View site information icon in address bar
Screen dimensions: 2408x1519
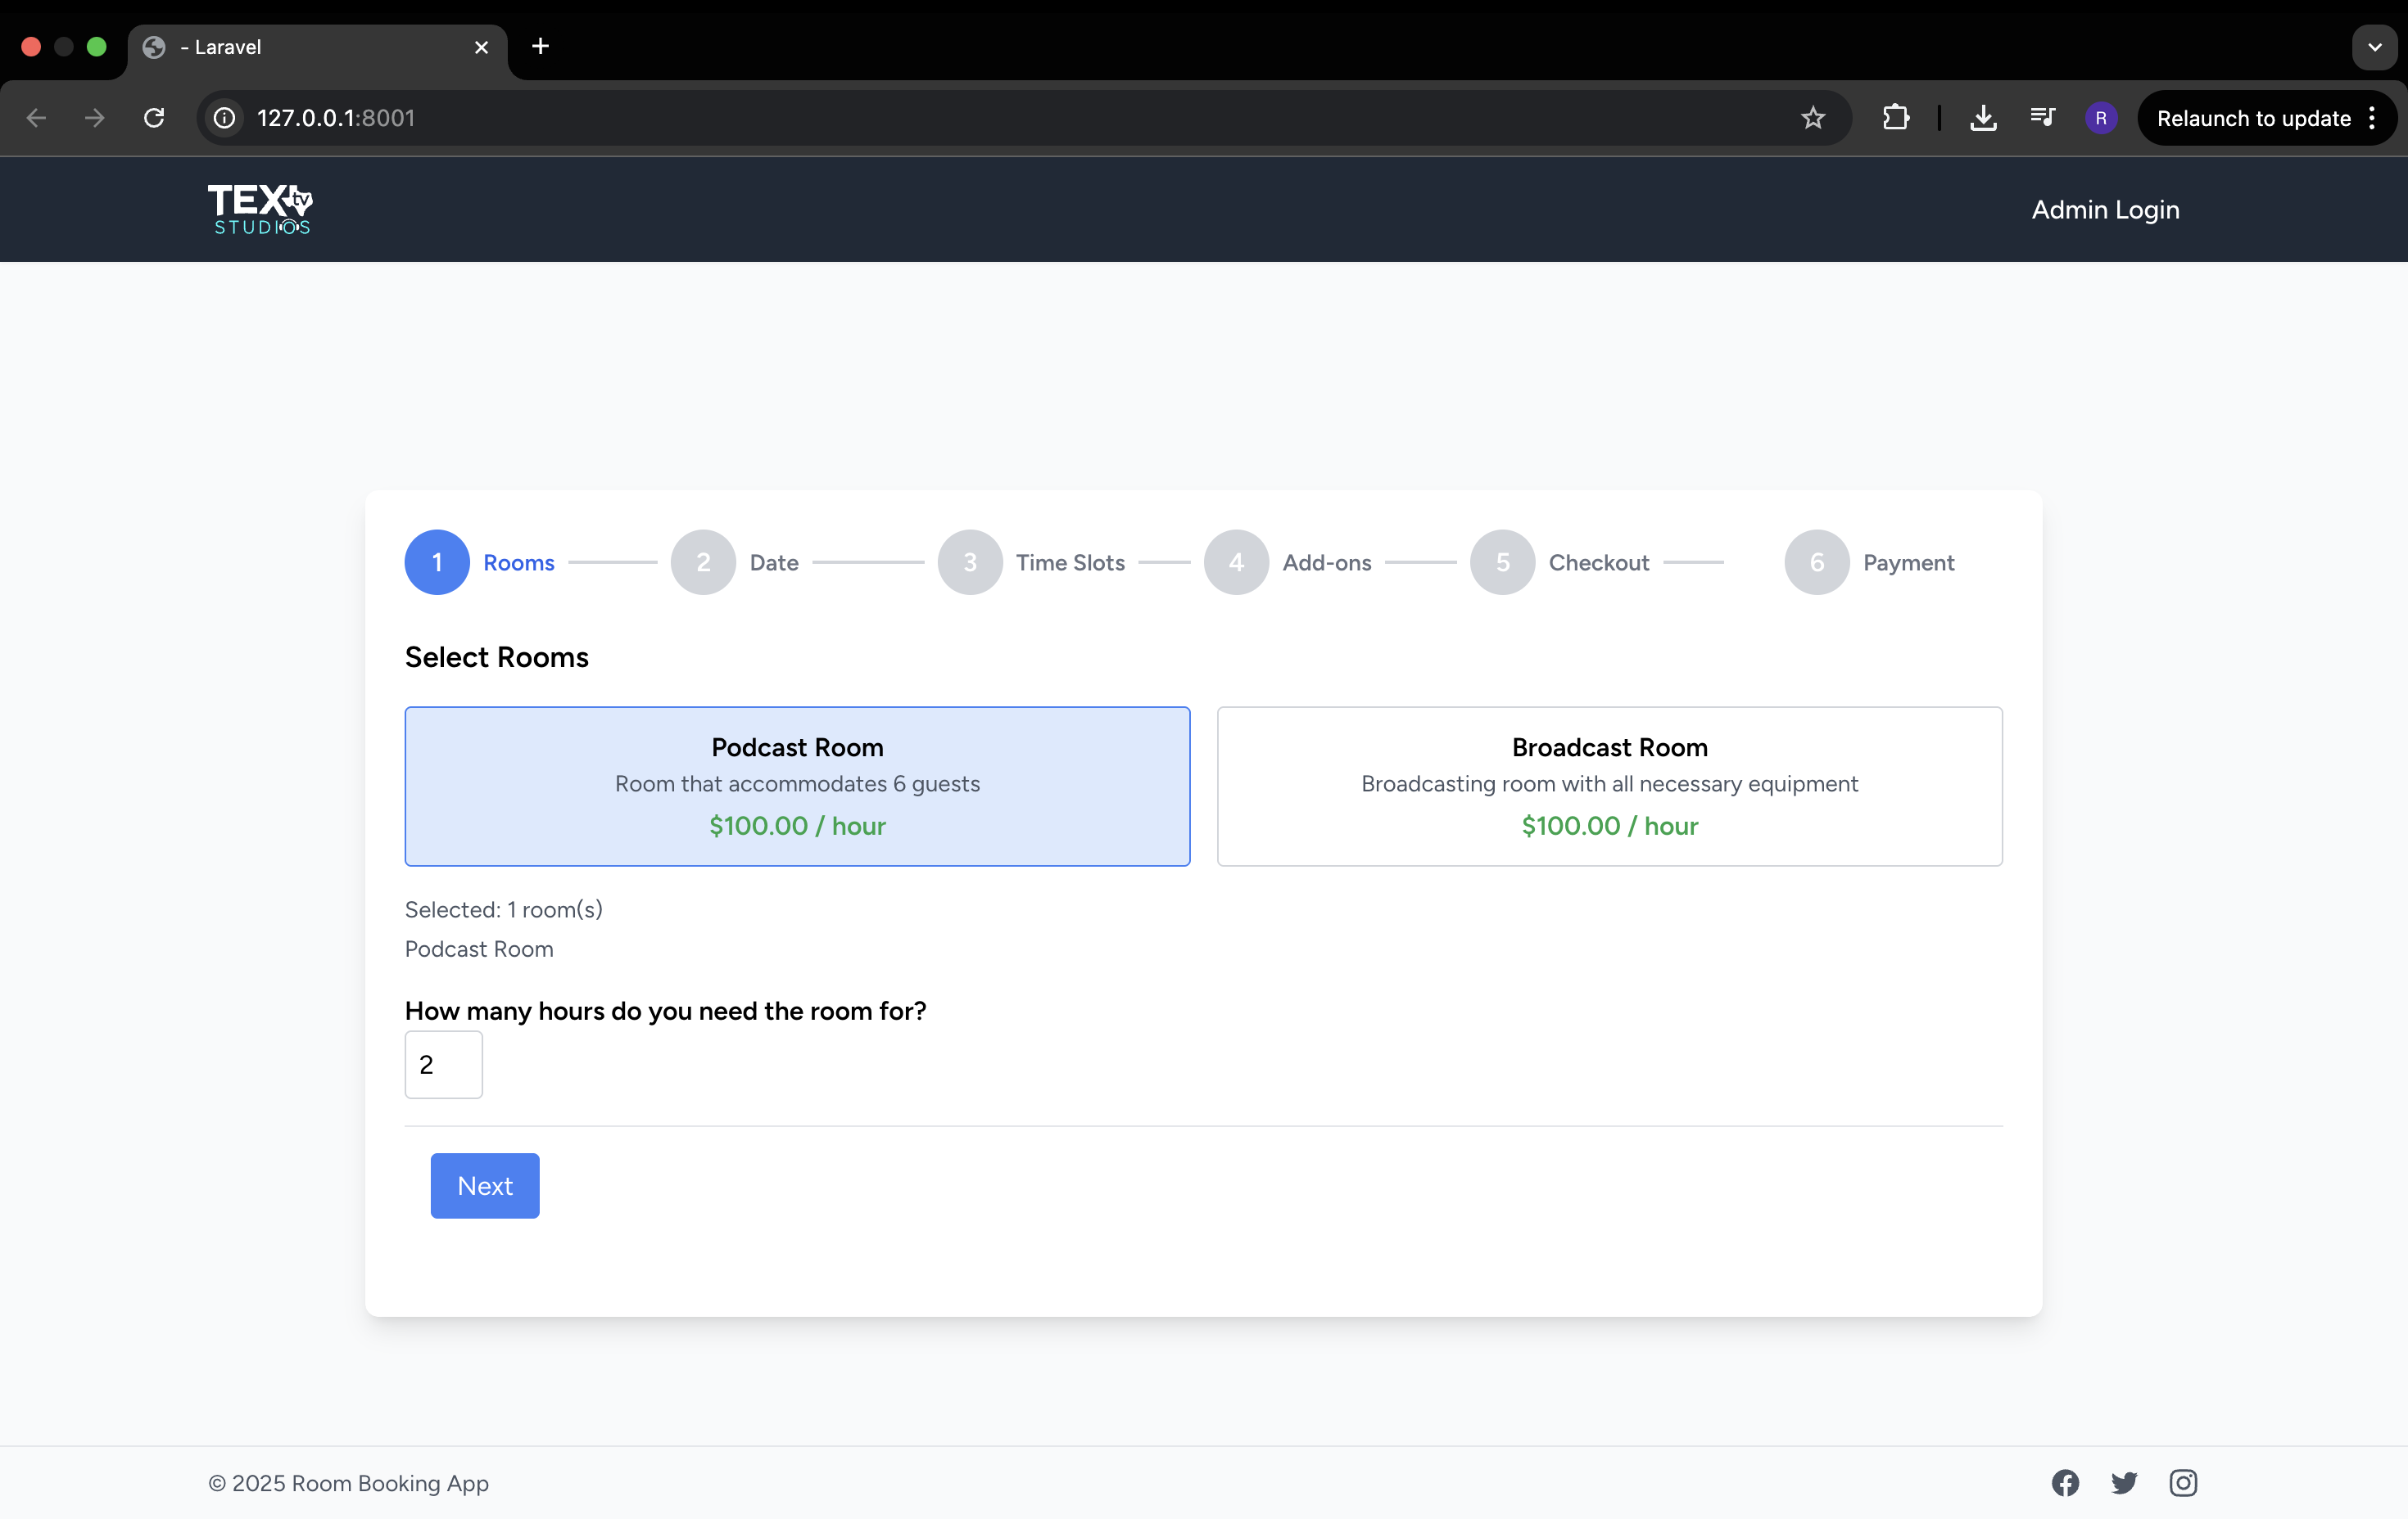click(225, 118)
